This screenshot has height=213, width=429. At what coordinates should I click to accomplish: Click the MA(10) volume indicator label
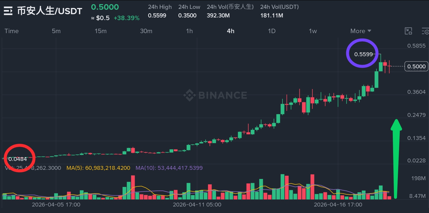click(169, 168)
